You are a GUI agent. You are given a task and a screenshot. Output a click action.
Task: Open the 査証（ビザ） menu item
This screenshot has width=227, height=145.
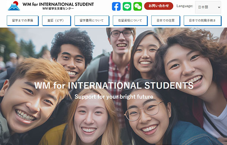(x=56, y=20)
